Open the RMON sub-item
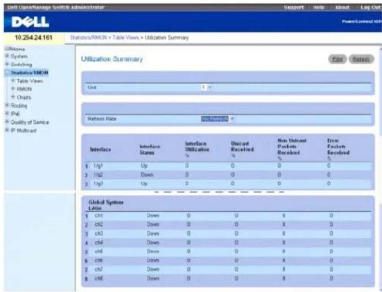This screenshot has width=382, height=292. pyautogui.click(x=24, y=89)
